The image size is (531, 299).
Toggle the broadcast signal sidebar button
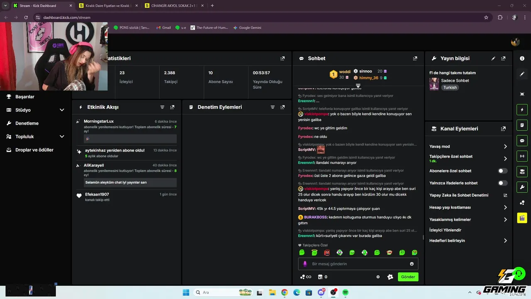(522, 156)
